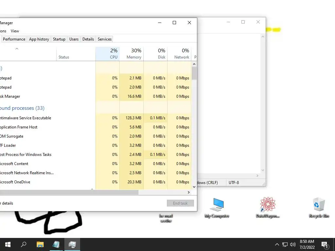Click 128.3 MB memory value
335x251 pixels.
(x=133, y=118)
